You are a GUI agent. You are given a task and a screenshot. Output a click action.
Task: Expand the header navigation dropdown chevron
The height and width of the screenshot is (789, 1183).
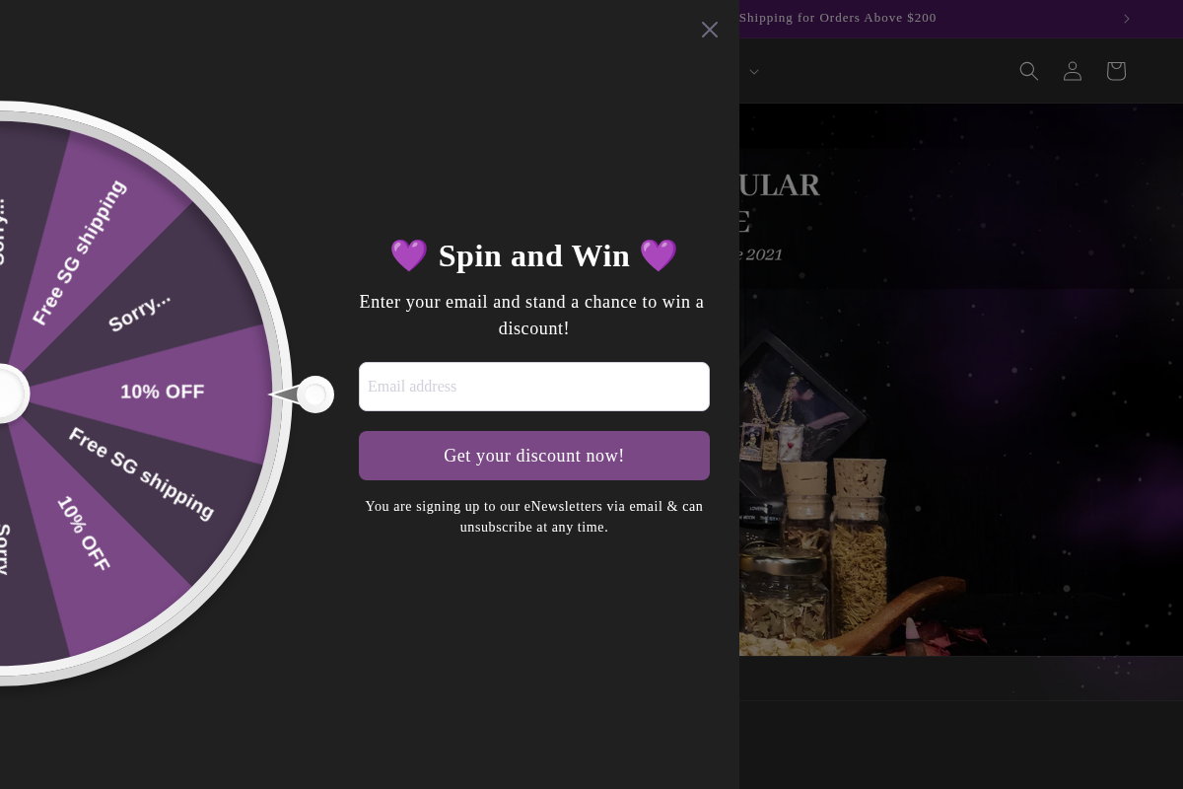coord(754,71)
